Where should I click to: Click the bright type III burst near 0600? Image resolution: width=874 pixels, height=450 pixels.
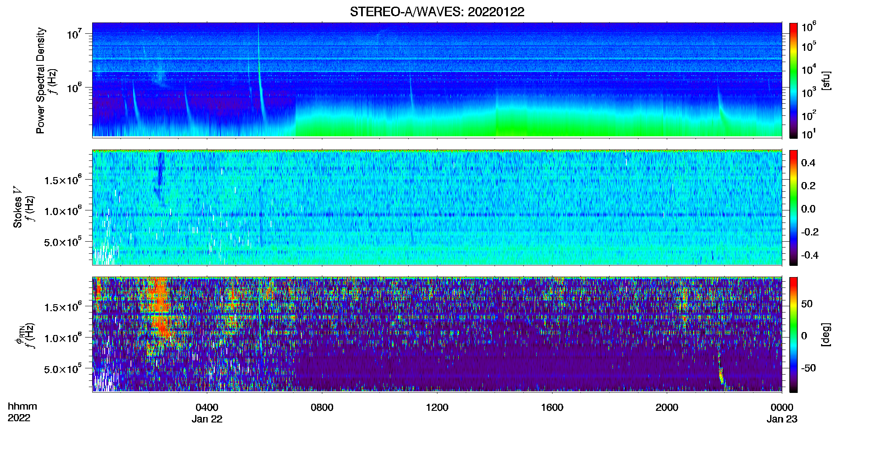[261, 79]
